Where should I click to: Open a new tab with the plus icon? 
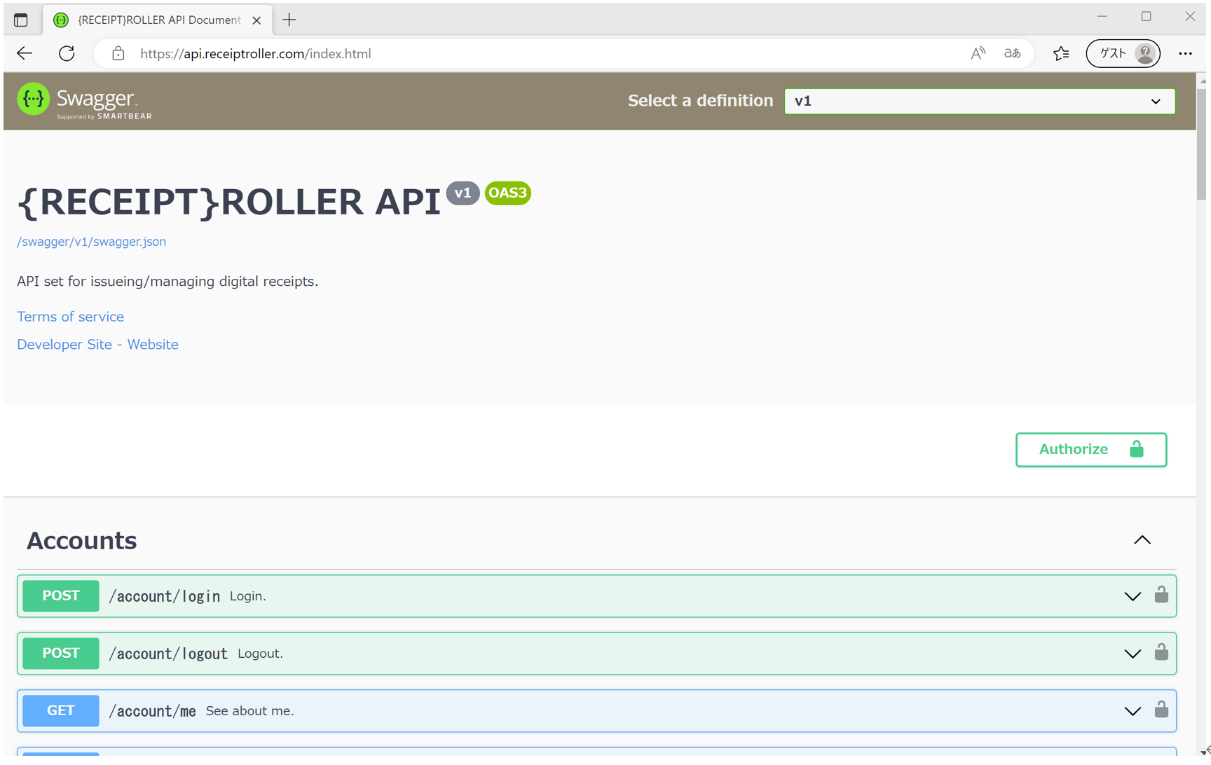(x=289, y=20)
